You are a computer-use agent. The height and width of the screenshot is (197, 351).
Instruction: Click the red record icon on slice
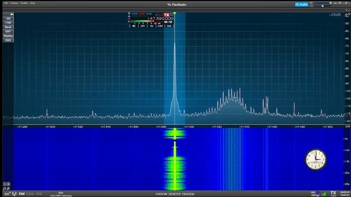[x=129, y=19]
